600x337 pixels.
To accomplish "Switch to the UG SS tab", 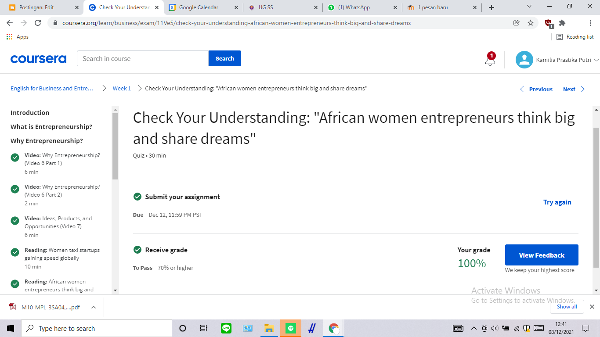I will coord(283,7).
